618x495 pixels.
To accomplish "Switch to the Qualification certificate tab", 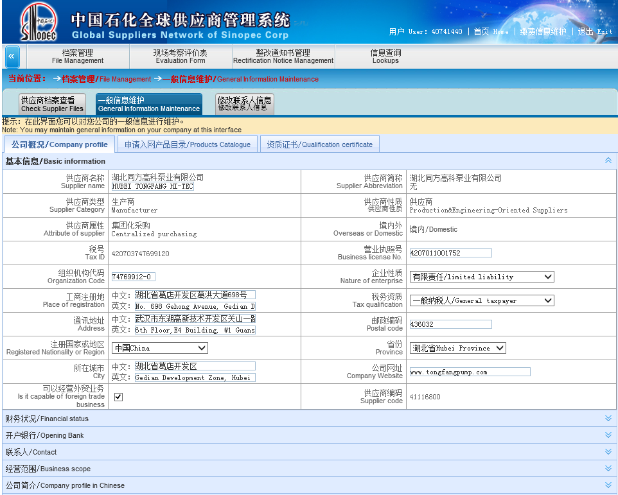I will click(319, 144).
